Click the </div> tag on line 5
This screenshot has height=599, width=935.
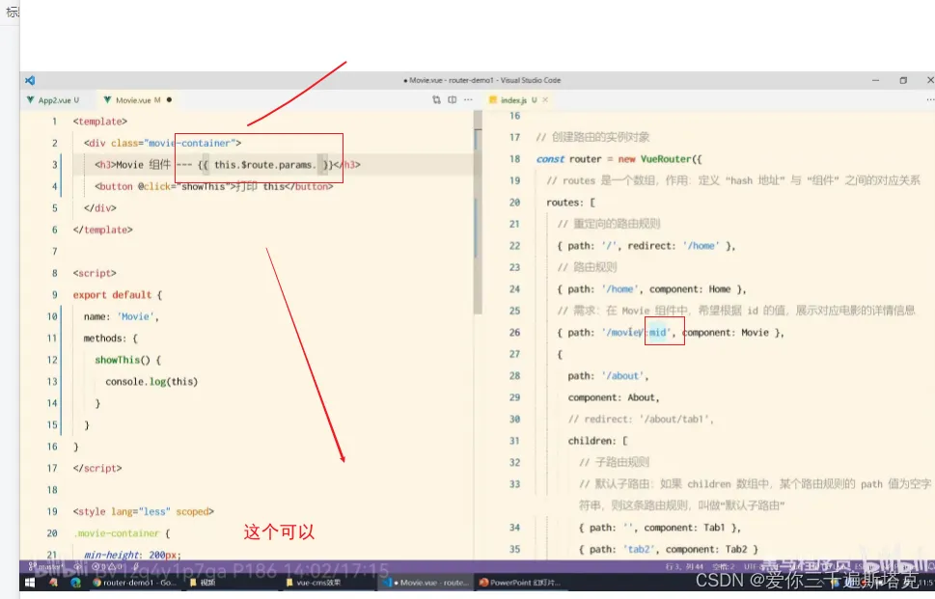coord(100,208)
